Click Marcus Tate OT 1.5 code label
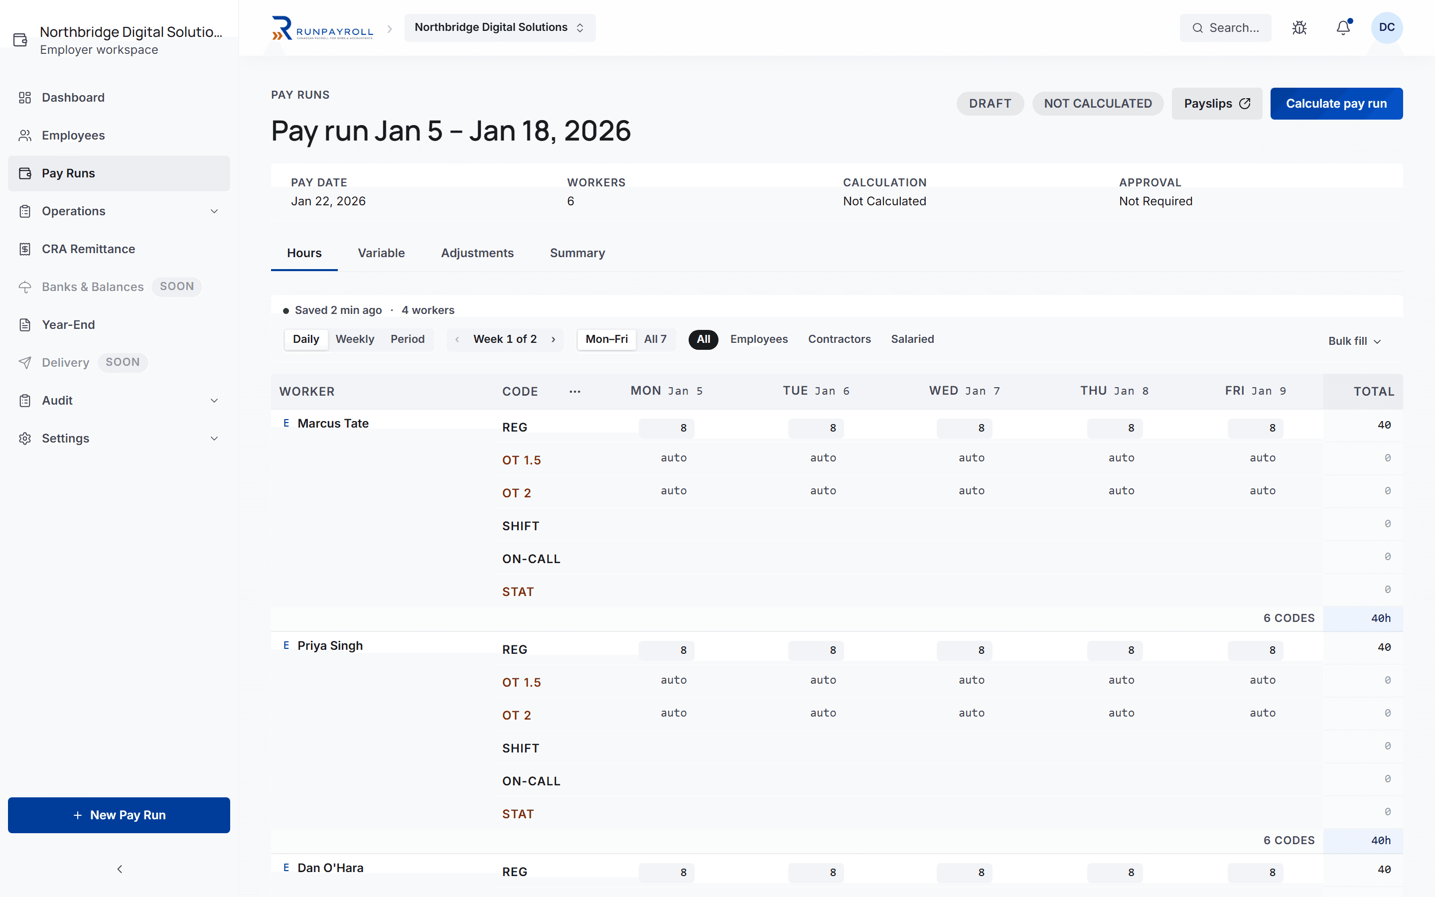Screen dimensions: 1435x897 pyautogui.click(x=521, y=460)
